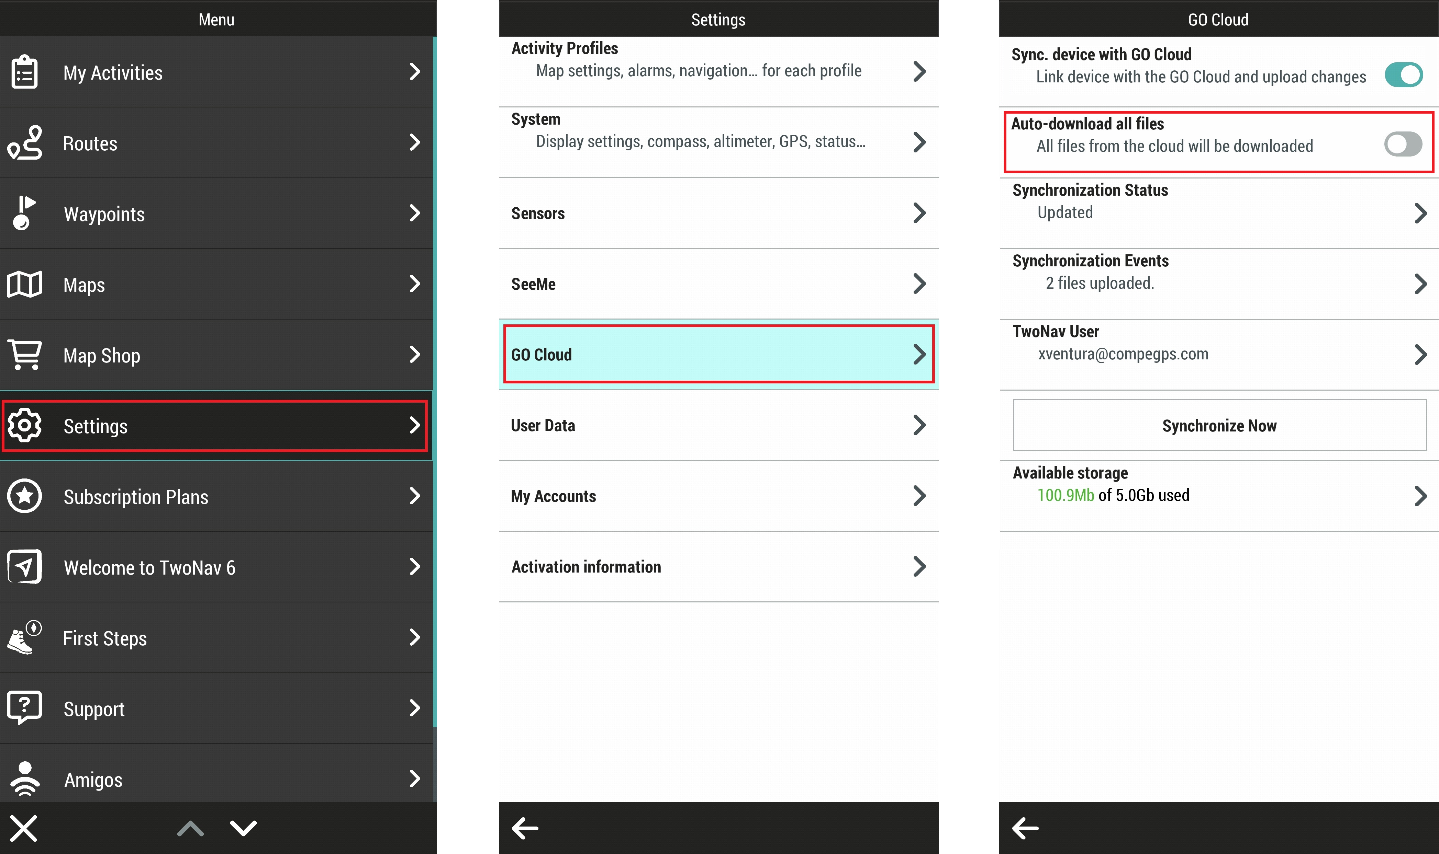This screenshot has width=1439, height=854.
Task: Click the 'Updated' status text
Action: click(1065, 212)
